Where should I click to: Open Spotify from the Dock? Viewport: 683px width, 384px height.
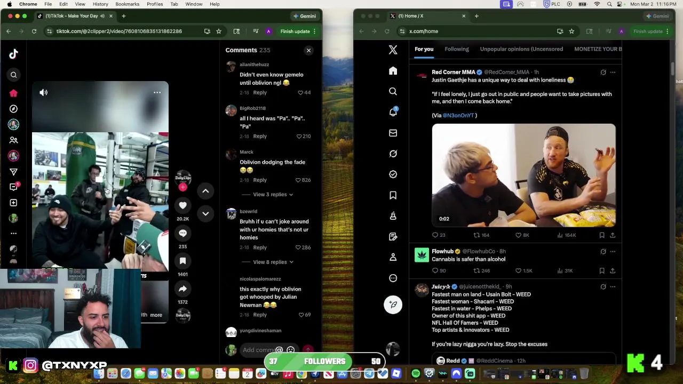(x=416, y=374)
